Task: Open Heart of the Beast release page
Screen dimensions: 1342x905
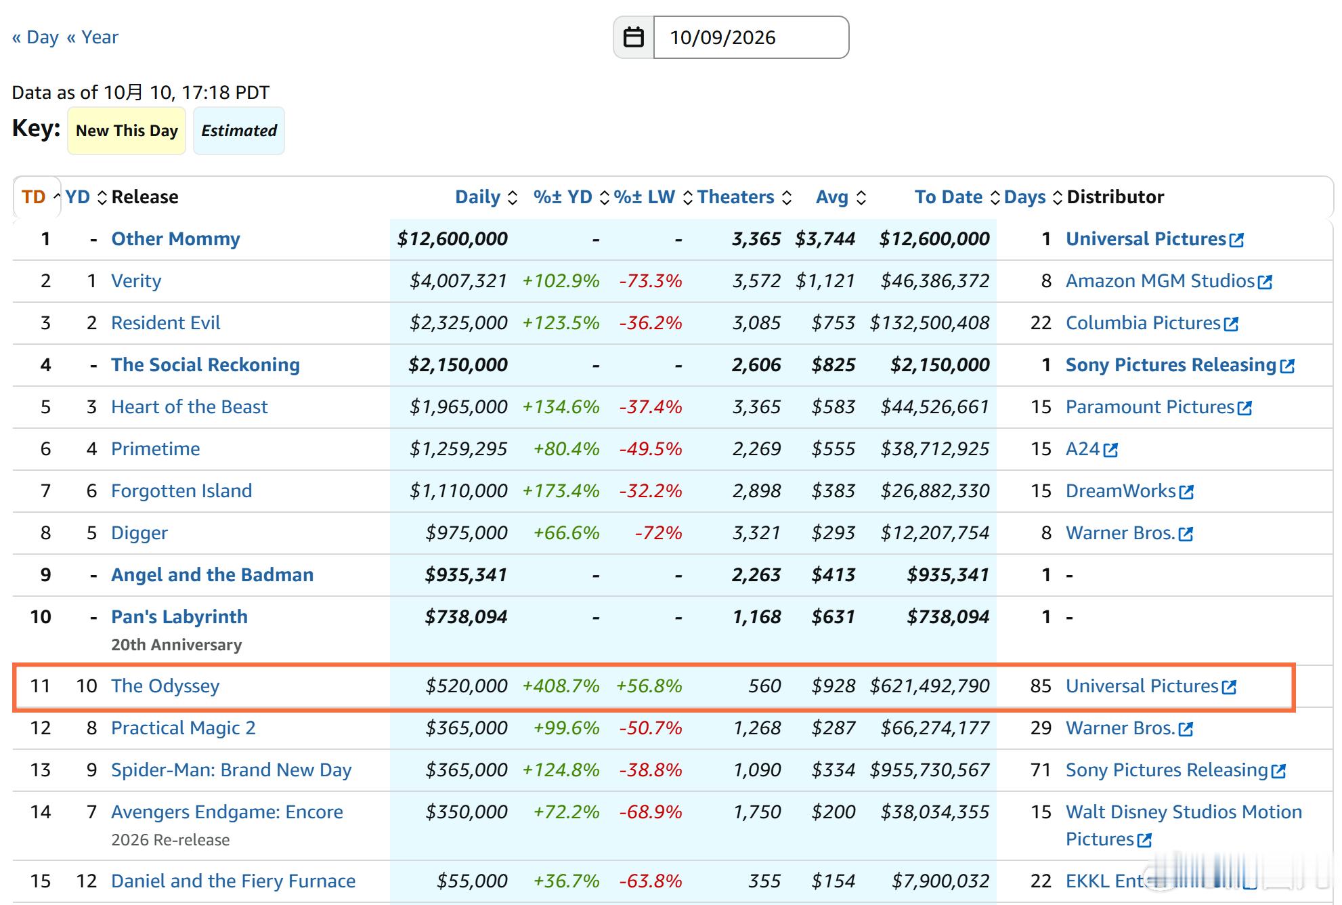Action: (x=190, y=407)
